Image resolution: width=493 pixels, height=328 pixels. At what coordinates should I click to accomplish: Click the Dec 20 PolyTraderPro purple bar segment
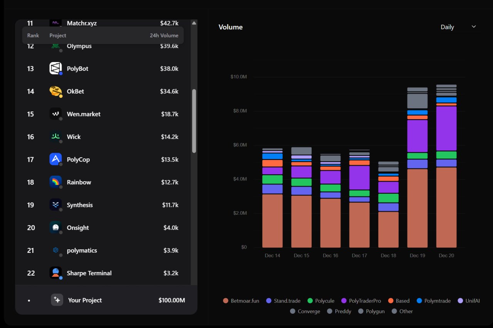[x=446, y=128]
